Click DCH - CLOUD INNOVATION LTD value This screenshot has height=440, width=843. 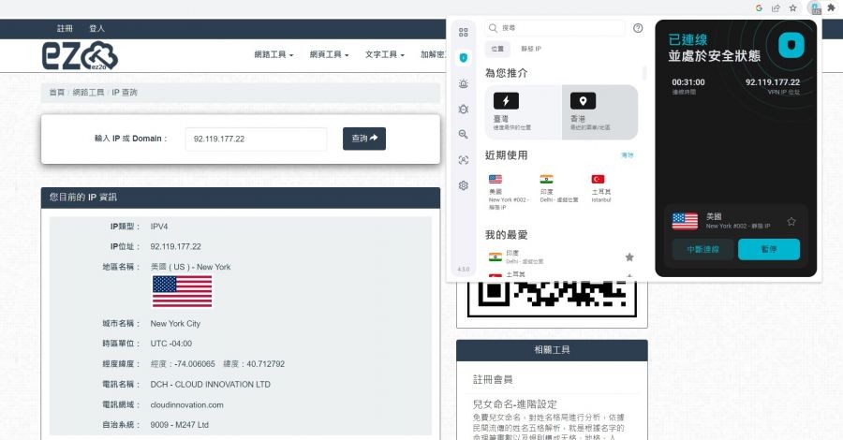pyautogui.click(x=210, y=384)
